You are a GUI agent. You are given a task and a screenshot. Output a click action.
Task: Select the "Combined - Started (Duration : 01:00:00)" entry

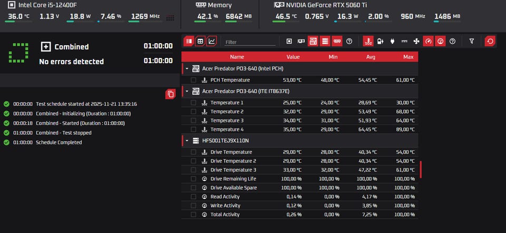[x=80, y=123]
